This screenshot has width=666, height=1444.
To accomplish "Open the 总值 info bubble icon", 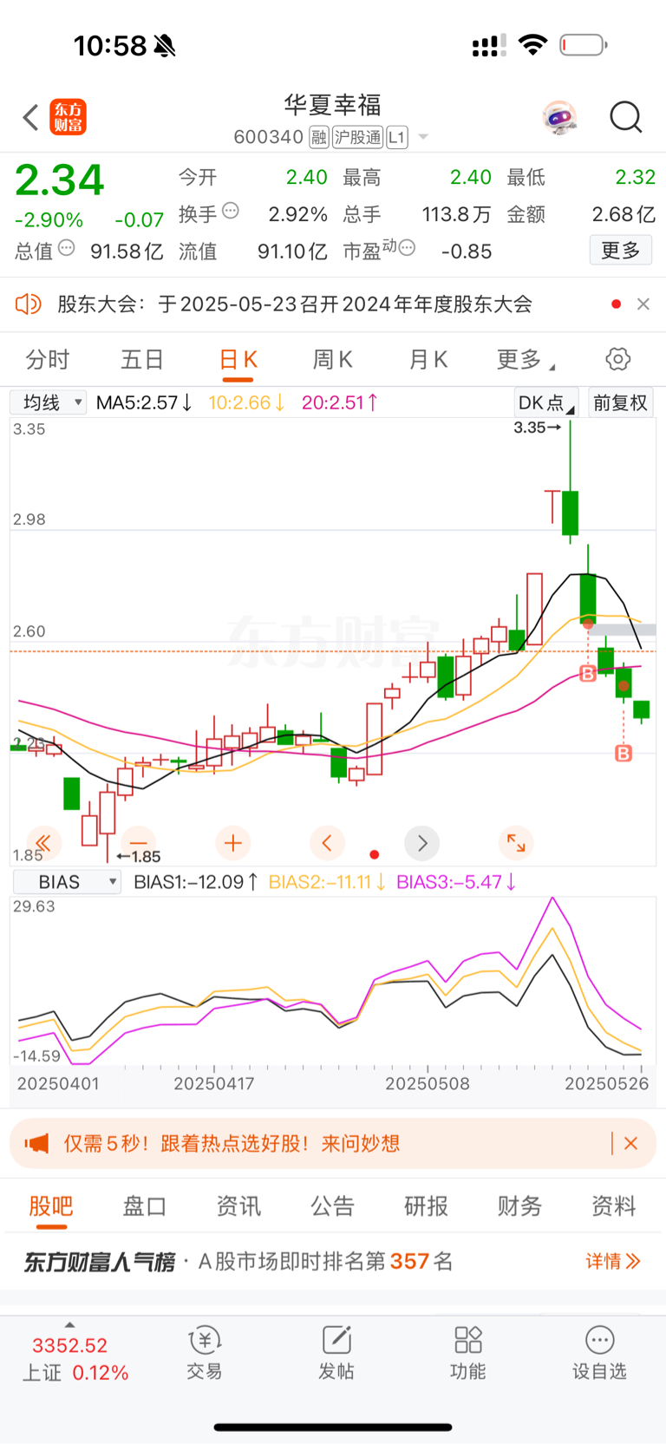I will click(x=66, y=248).
